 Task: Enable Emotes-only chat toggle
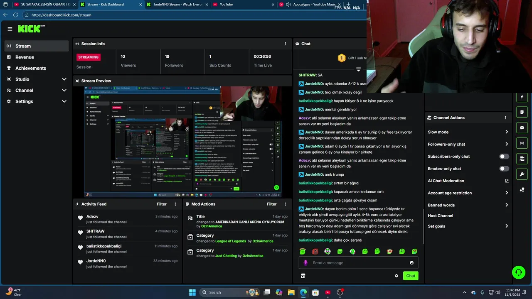coord(504,169)
